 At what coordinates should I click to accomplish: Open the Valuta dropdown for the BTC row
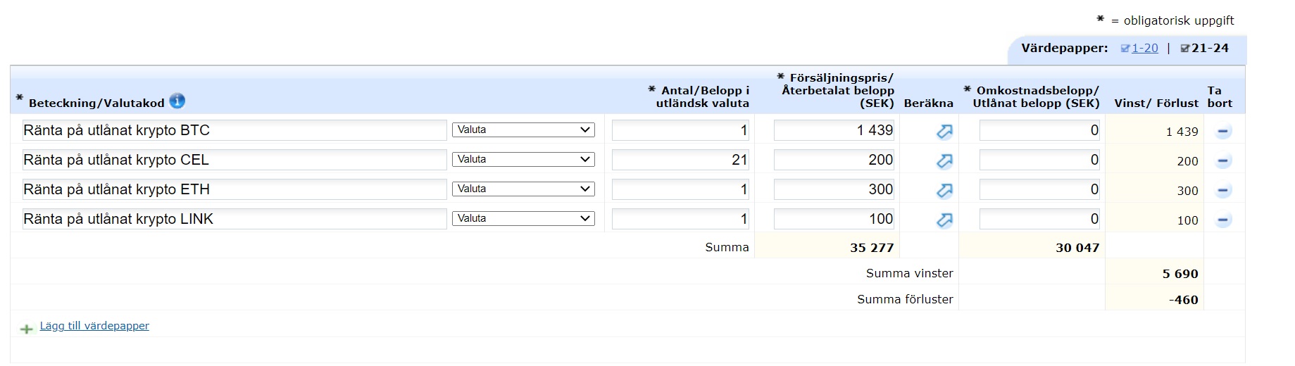[523, 130]
